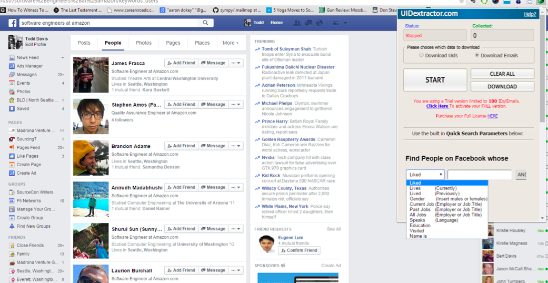Click Create Group in sidebar
548x283 pixels.
29,218
